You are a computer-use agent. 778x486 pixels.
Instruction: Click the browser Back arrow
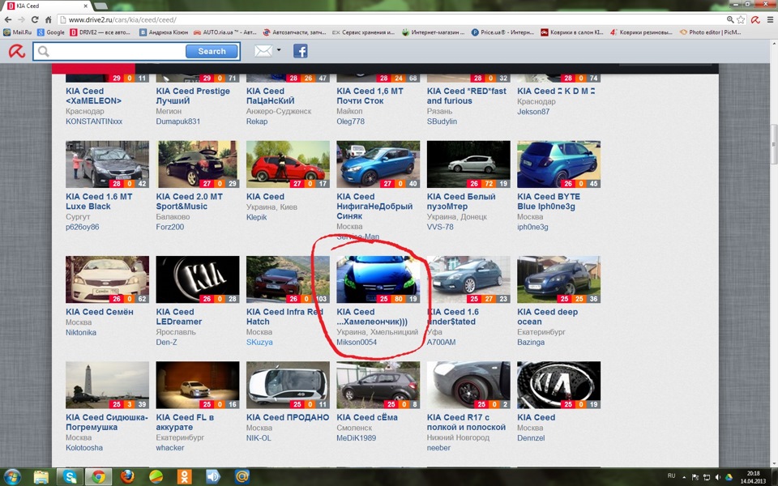point(8,19)
